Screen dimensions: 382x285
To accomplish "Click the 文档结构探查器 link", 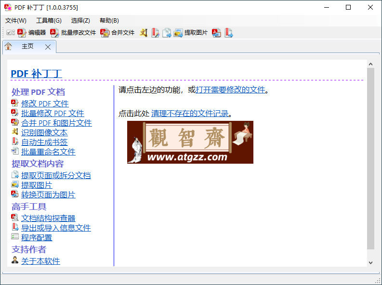I will pyautogui.click(x=48, y=218).
